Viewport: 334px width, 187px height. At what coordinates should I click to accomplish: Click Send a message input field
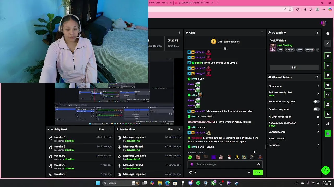225,164
